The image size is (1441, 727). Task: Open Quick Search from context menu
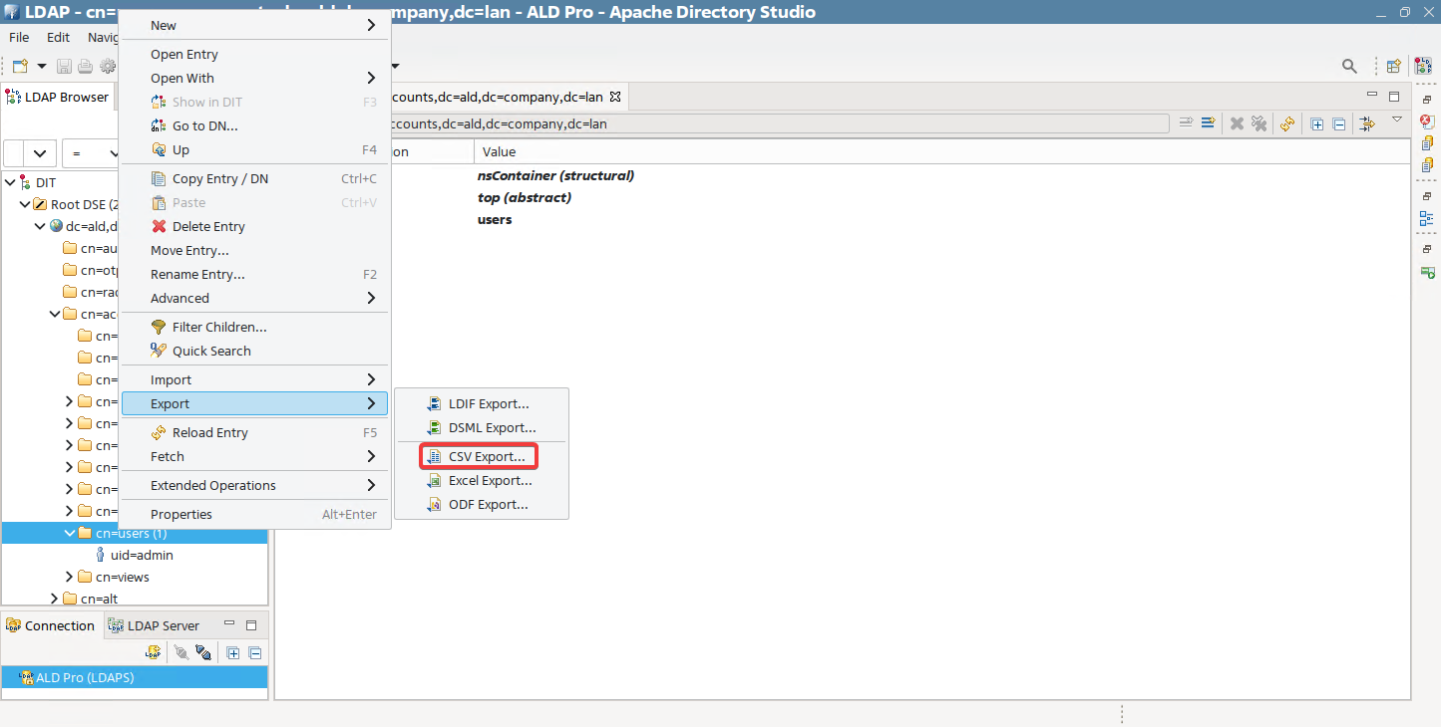click(254, 351)
